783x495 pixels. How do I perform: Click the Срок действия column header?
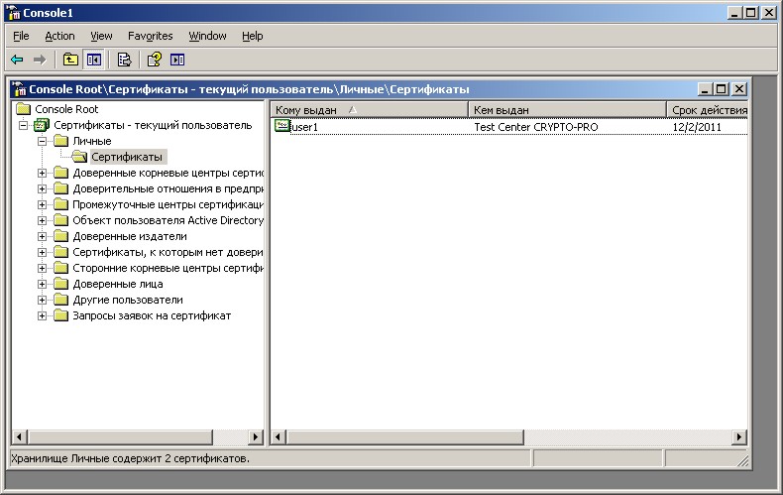tap(708, 109)
